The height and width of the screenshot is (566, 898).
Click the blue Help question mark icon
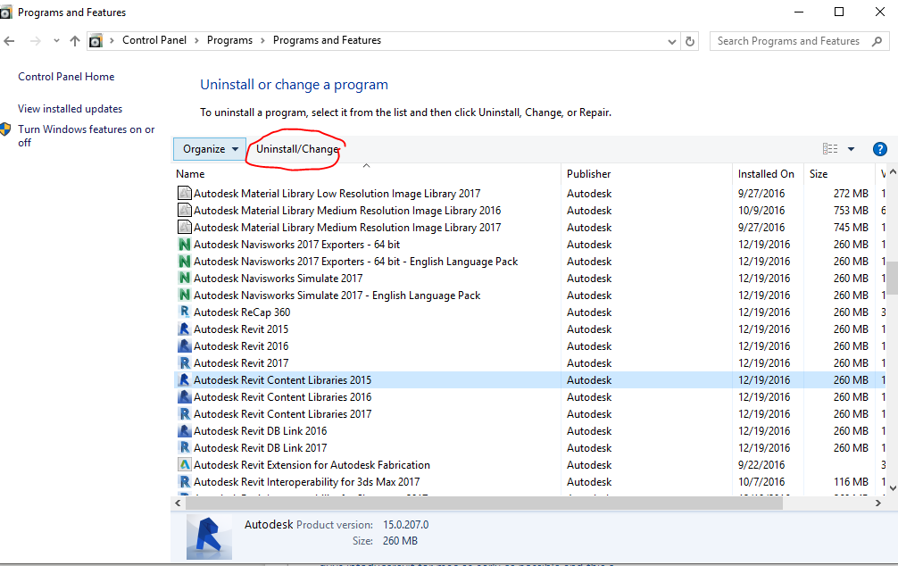click(x=882, y=148)
